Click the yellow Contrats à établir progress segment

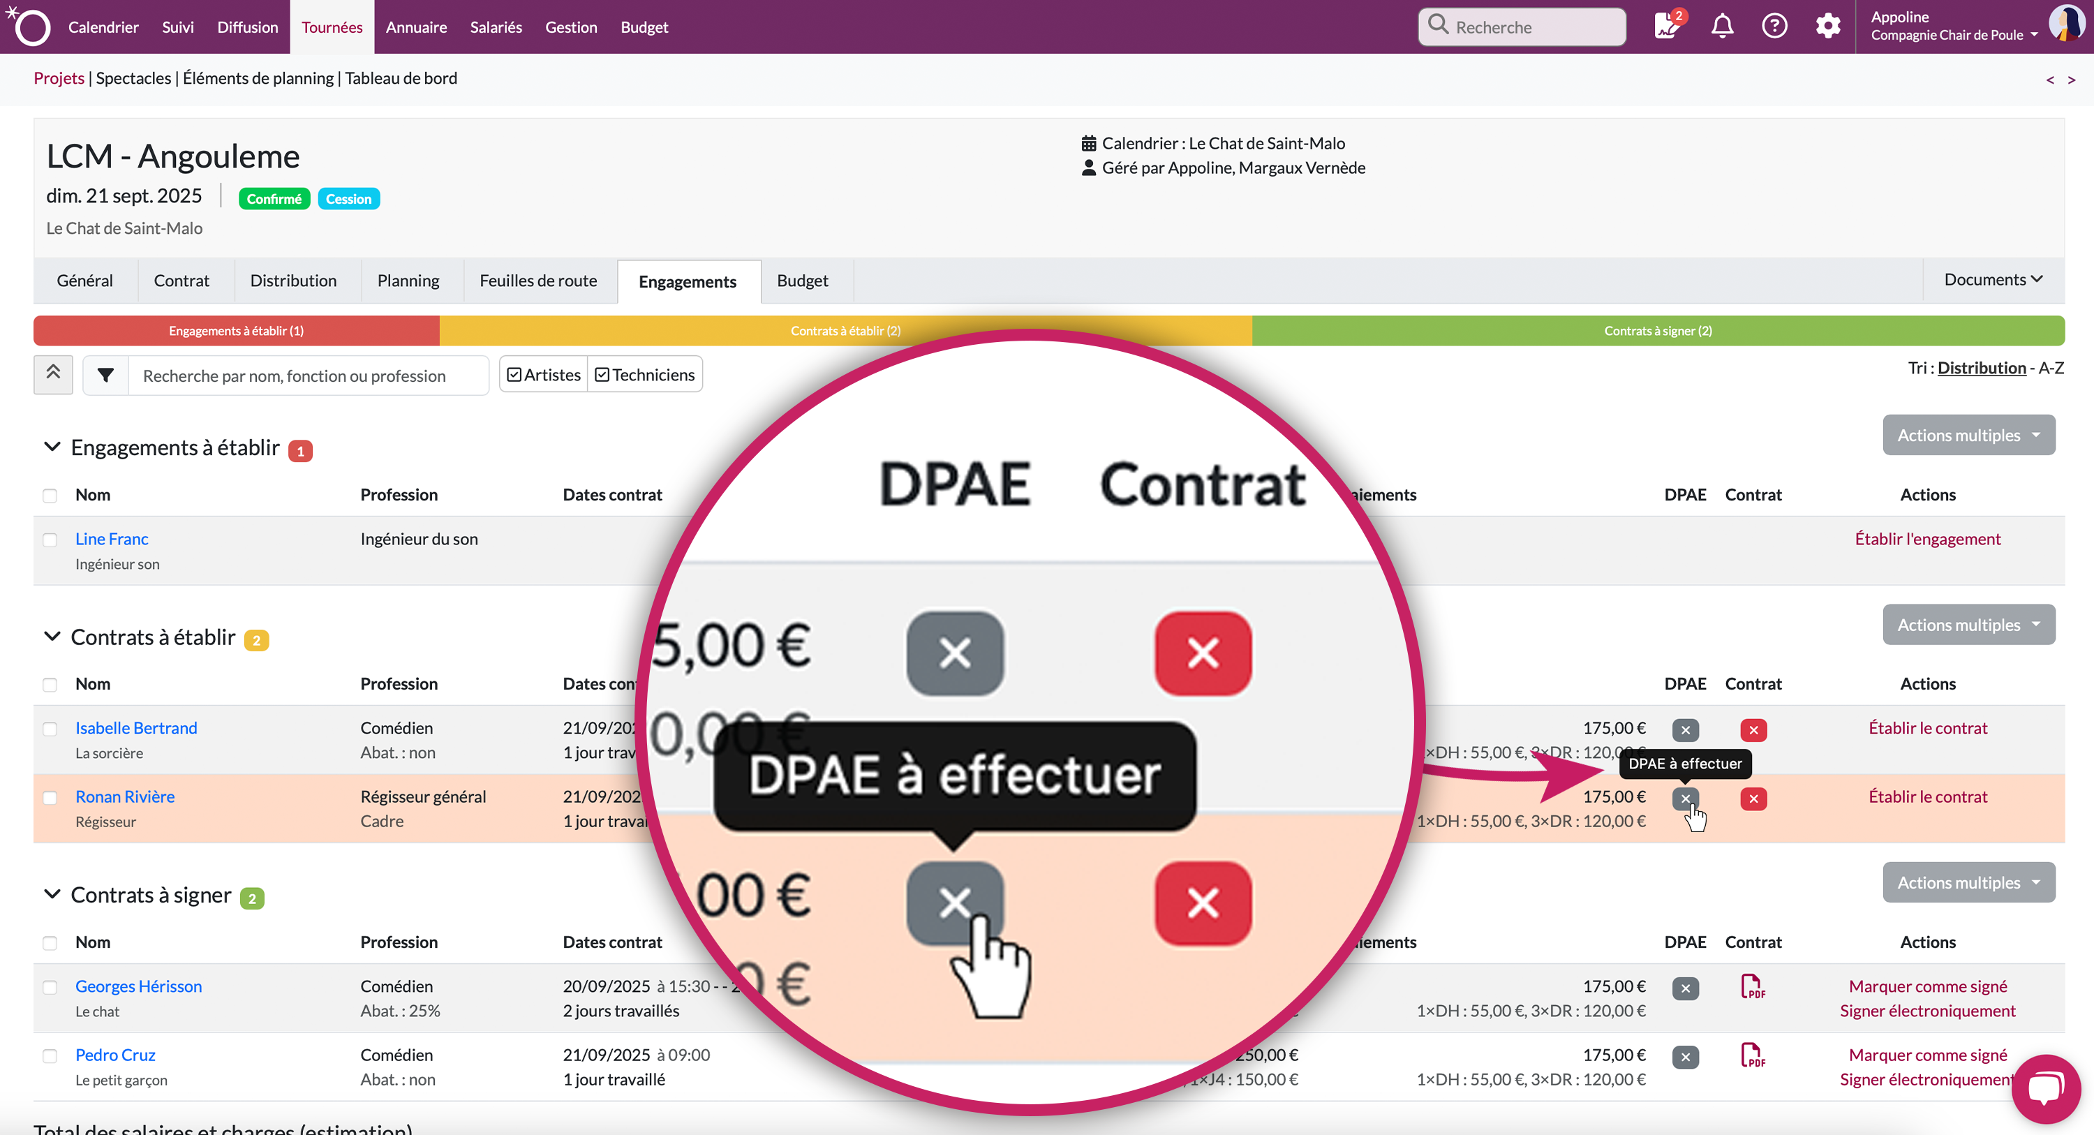(x=845, y=331)
